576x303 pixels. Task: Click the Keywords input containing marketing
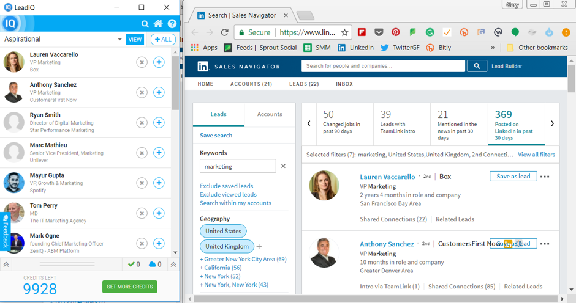pyautogui.click(x=238, y=166)
